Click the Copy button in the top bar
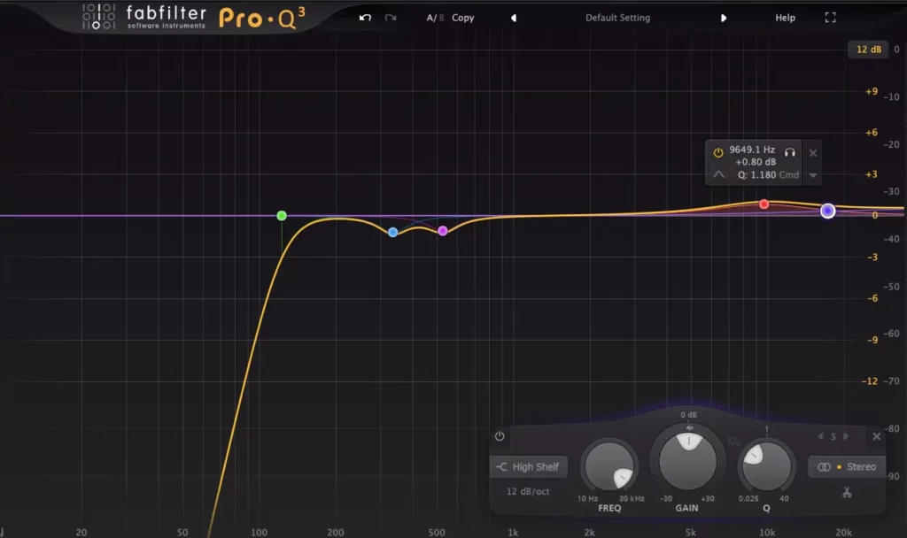907x538 pixels. [463, 18]
